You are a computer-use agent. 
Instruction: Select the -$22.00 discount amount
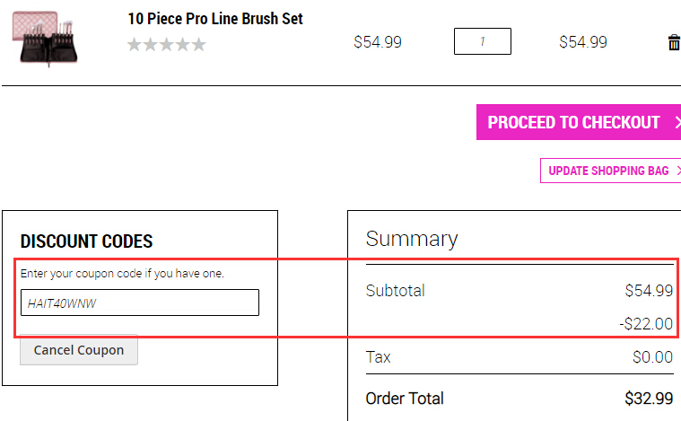(x=646, y=324)
